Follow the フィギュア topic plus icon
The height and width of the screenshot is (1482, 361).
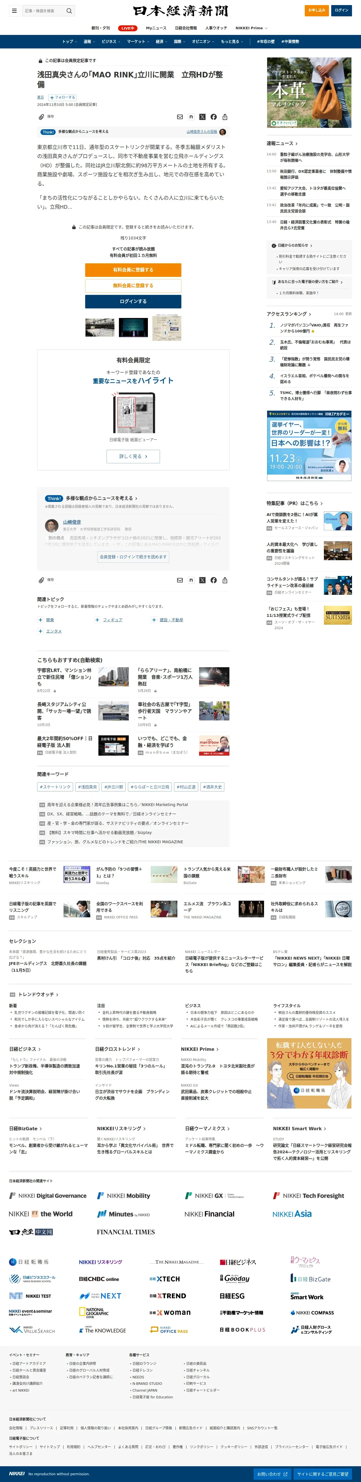[x=97, y=620]
